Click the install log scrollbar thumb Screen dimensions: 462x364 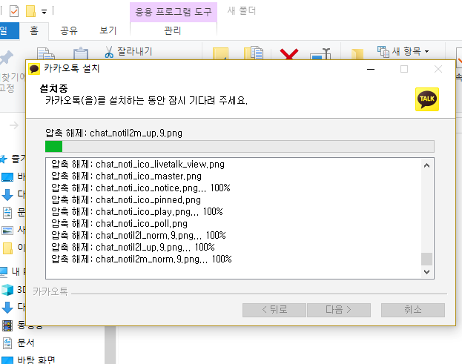426,259
